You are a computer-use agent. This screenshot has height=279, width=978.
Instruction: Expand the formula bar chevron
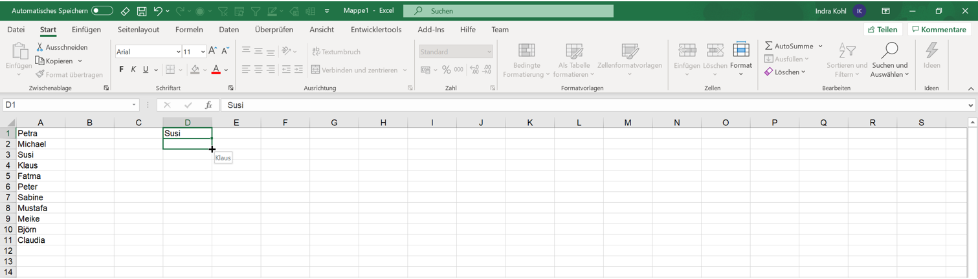coord(971,105)
